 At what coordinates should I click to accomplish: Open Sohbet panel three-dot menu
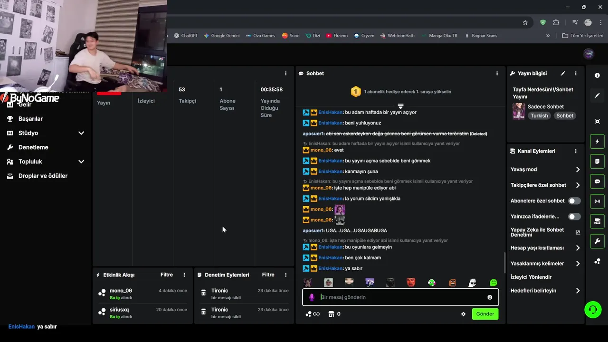pyautogui.click(x=497, y=74)
